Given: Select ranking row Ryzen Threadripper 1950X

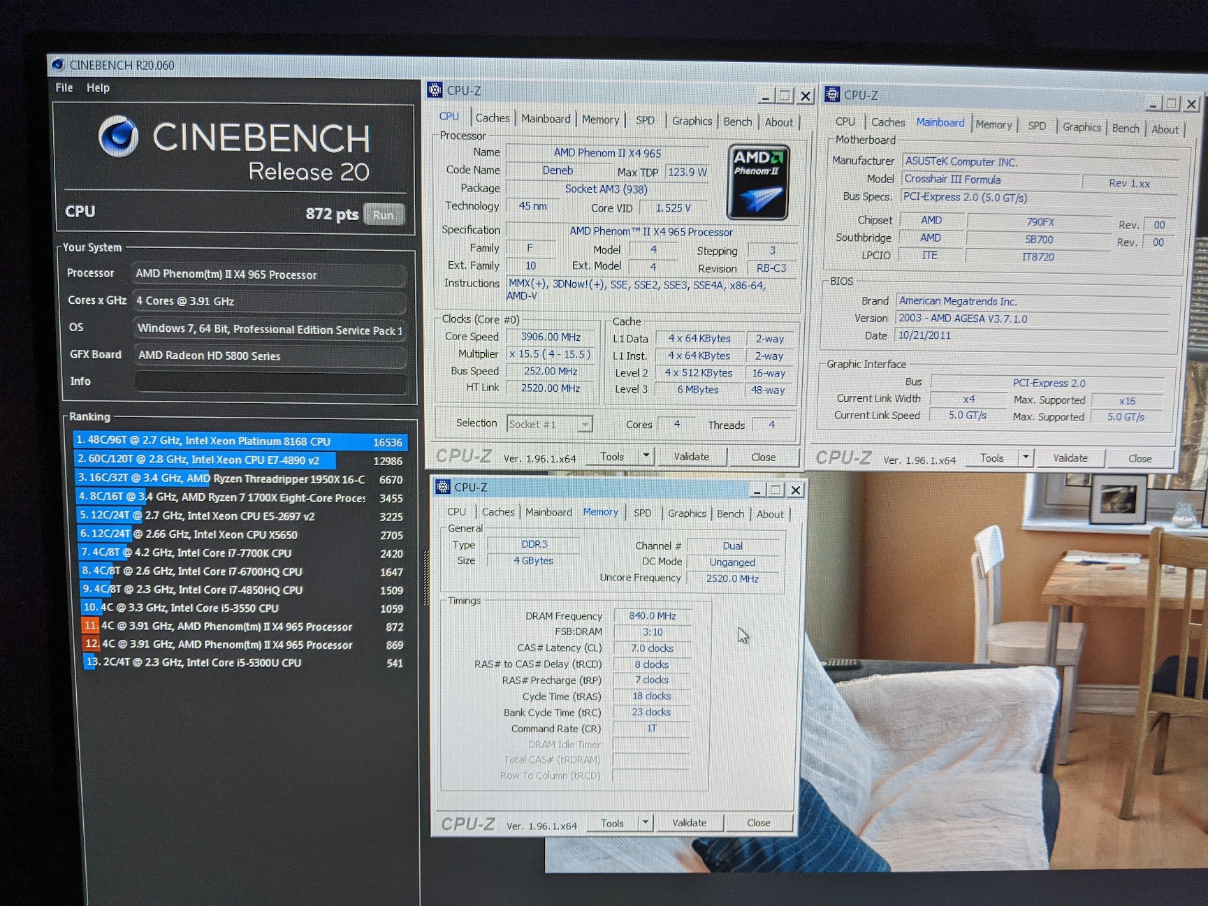Looking at the screenshot, I should (240, 478).
